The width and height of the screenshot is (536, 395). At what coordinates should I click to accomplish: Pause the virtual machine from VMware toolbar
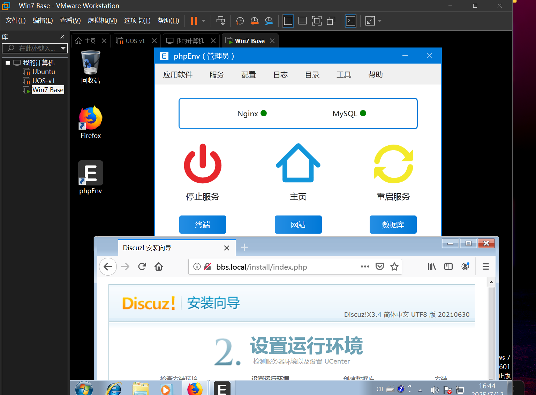pos(194,21)
